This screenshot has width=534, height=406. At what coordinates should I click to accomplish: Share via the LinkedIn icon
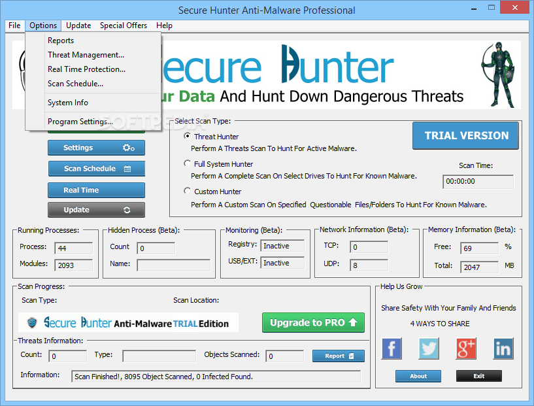(x=503, y=348)
